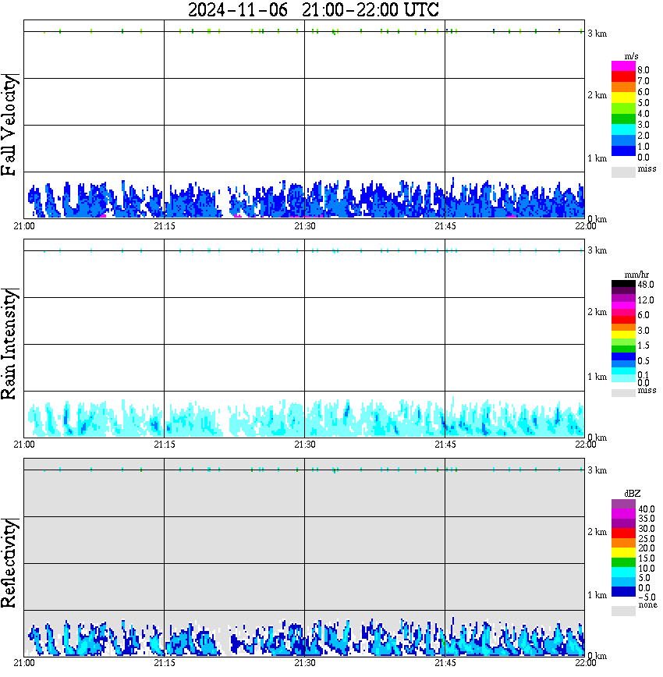Click '1 km' label beside Rain Intensity panel
The width and height of the screenshot is (663, 677).
pos(597,377)
